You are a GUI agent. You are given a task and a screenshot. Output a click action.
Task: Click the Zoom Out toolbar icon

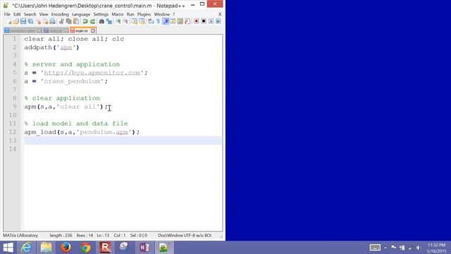125,21
